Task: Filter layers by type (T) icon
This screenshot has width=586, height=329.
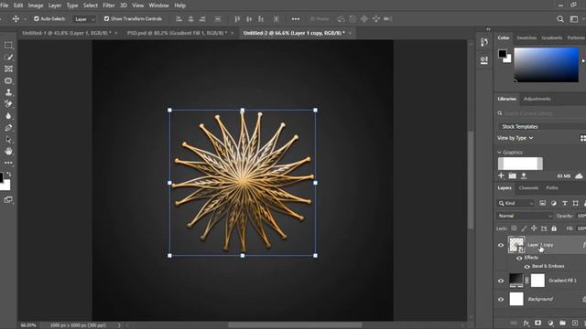Action: [x=565, y=203]
